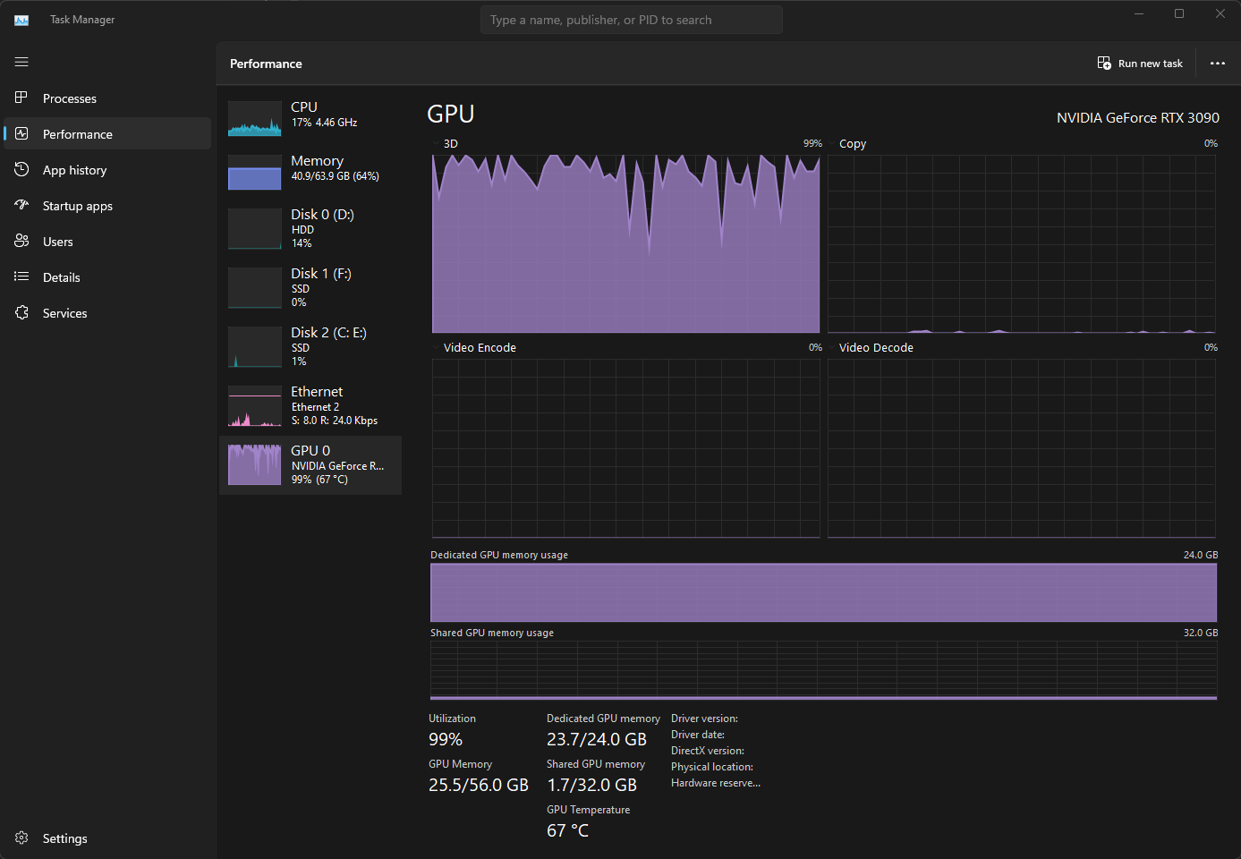This screenshot has height=859, width=1241.
Task: Open the Copy graph engine dropdown
Action: [x=848, y=143]
